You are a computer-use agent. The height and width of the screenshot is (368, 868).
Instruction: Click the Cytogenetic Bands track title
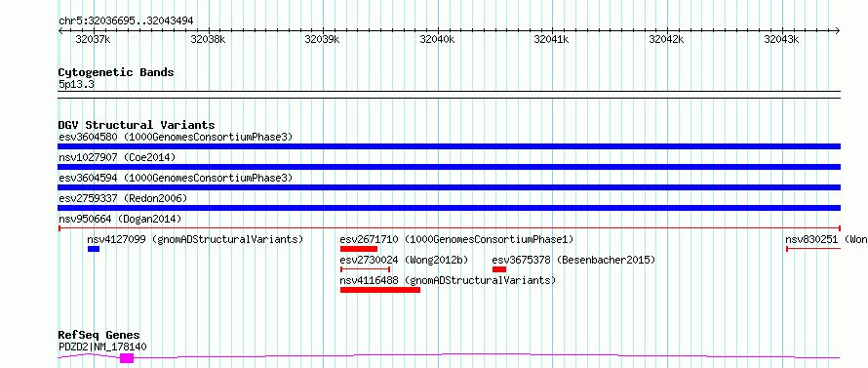click(x=116, y=72)
